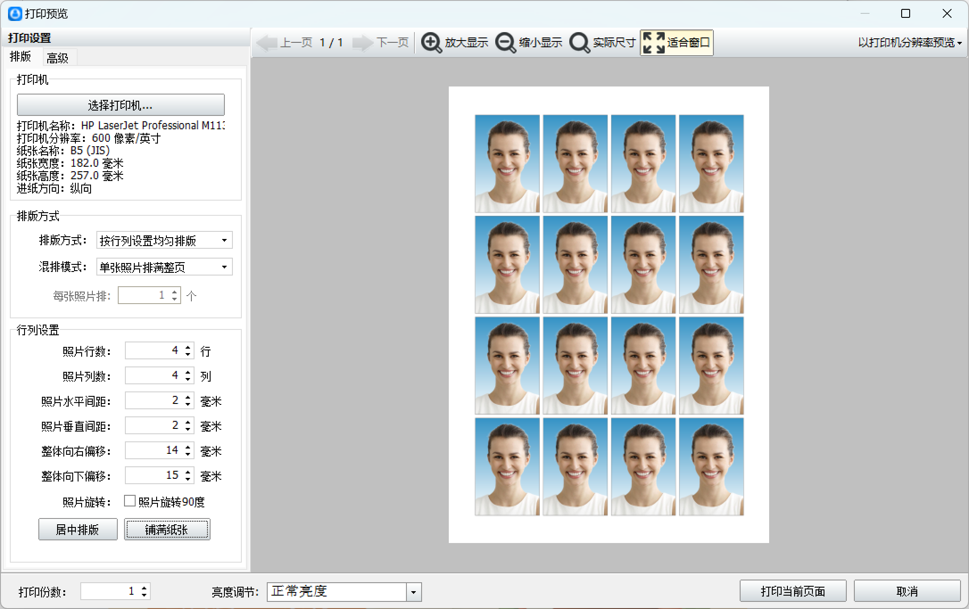Click the print current page button
The width and height of the screenshot is (969, 609).
(793, 591)
